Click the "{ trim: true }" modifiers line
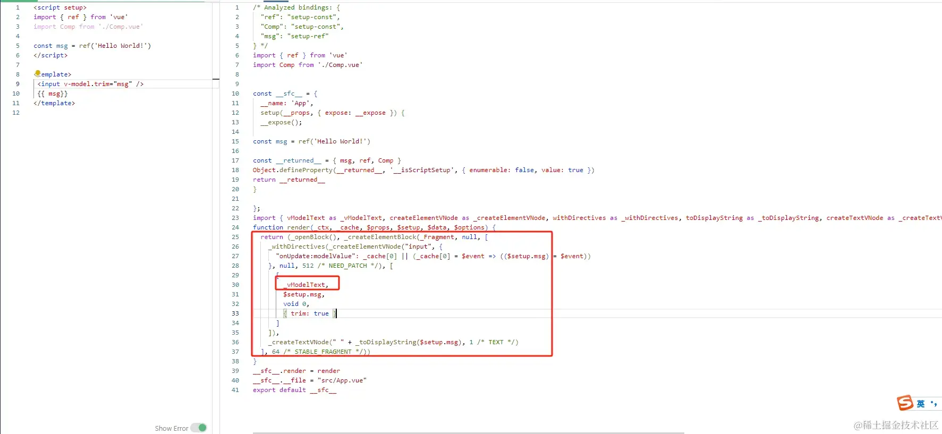The height and width of the screenshot is (434, 942). (x=310, y=313)
